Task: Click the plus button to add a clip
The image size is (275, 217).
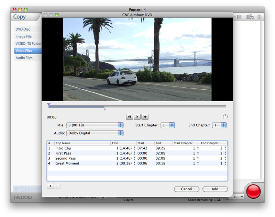Action: coord(50,186)
